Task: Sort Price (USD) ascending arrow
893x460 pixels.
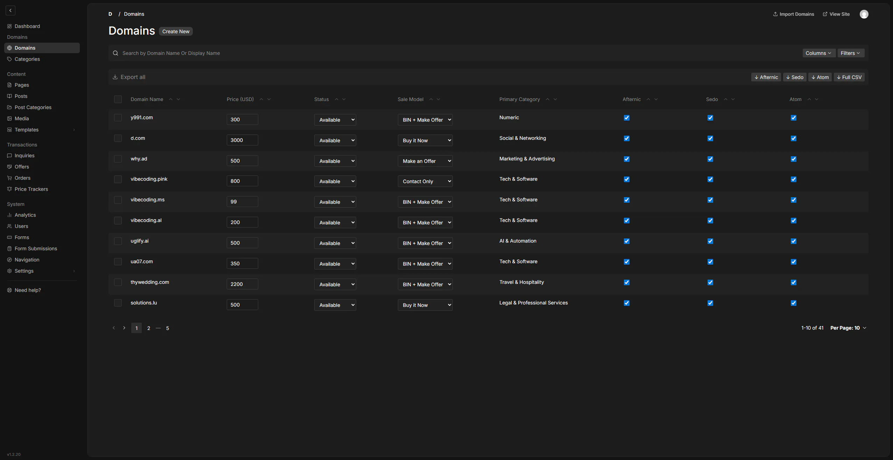Action: tap(261, 99)
